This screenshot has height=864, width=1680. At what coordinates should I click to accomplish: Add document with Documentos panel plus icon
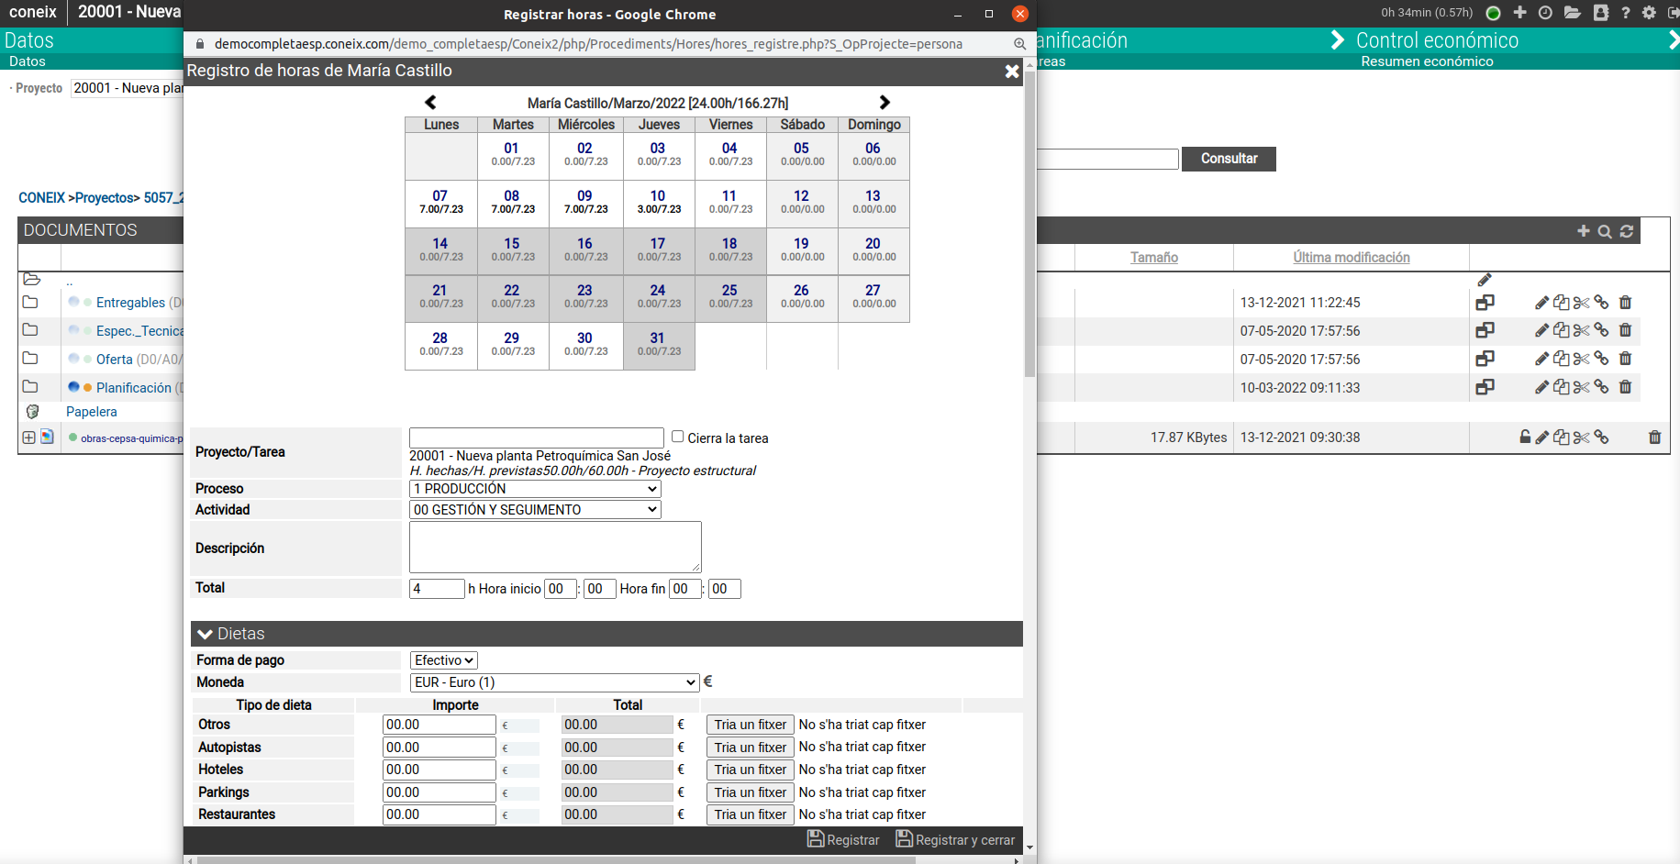coord(1584,231)
